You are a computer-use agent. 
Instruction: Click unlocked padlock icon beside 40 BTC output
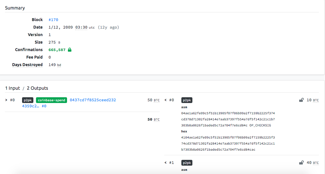click(301, 163)
